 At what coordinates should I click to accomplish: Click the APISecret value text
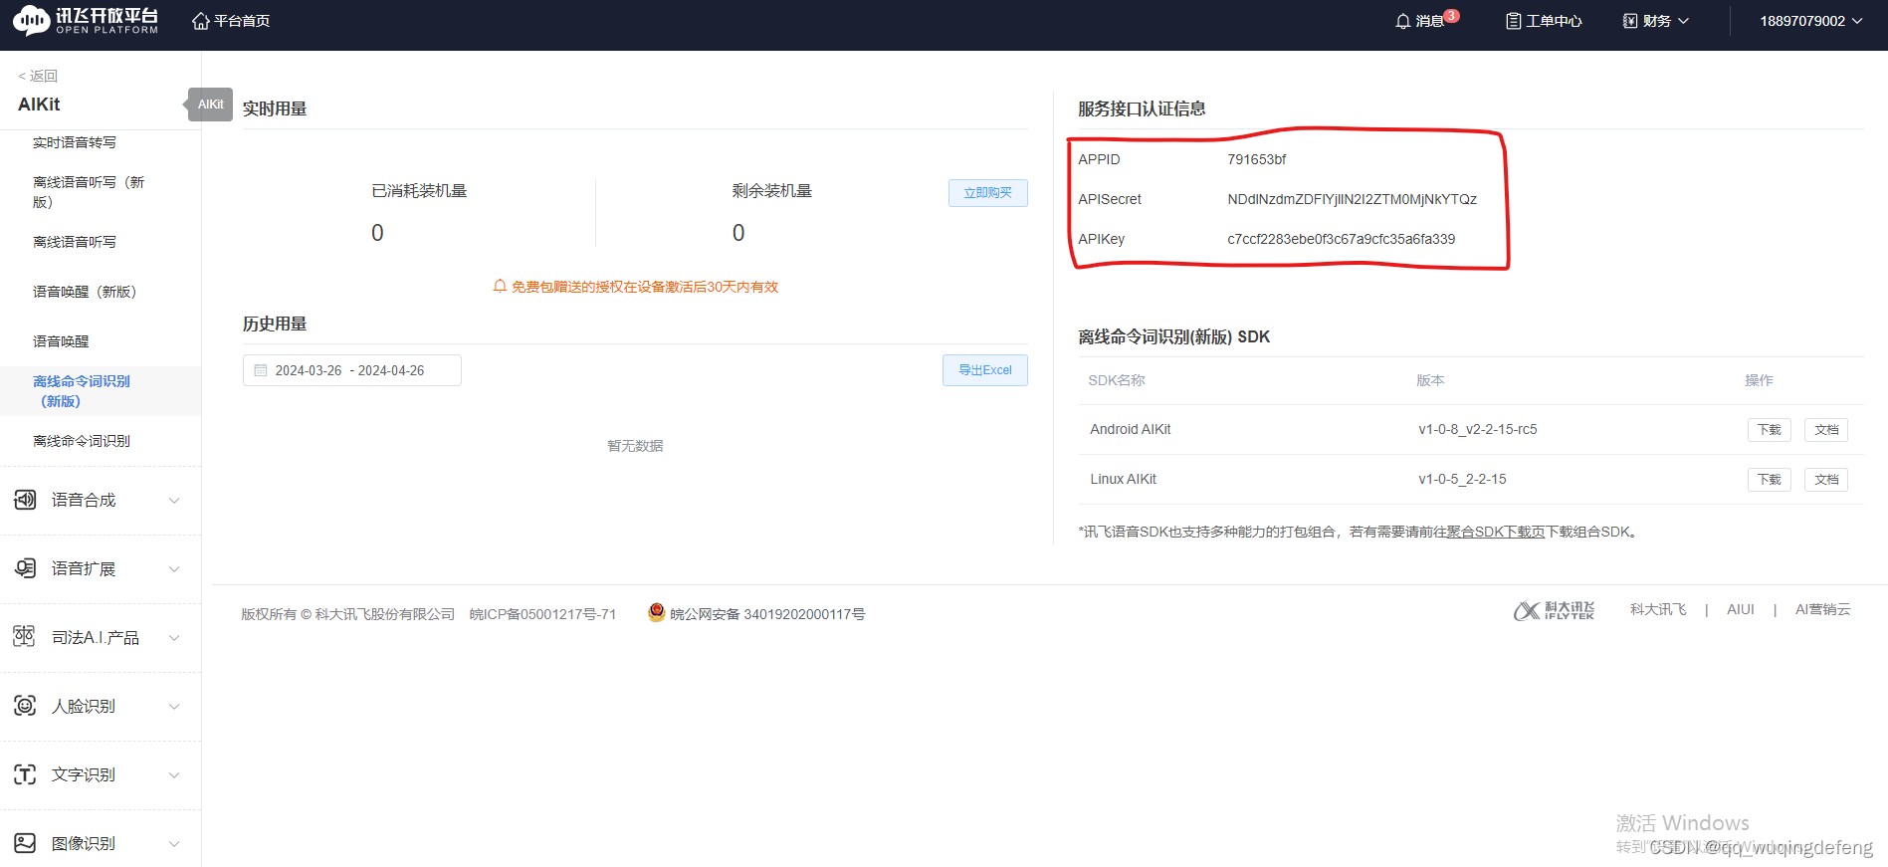tap(1352, 199)
